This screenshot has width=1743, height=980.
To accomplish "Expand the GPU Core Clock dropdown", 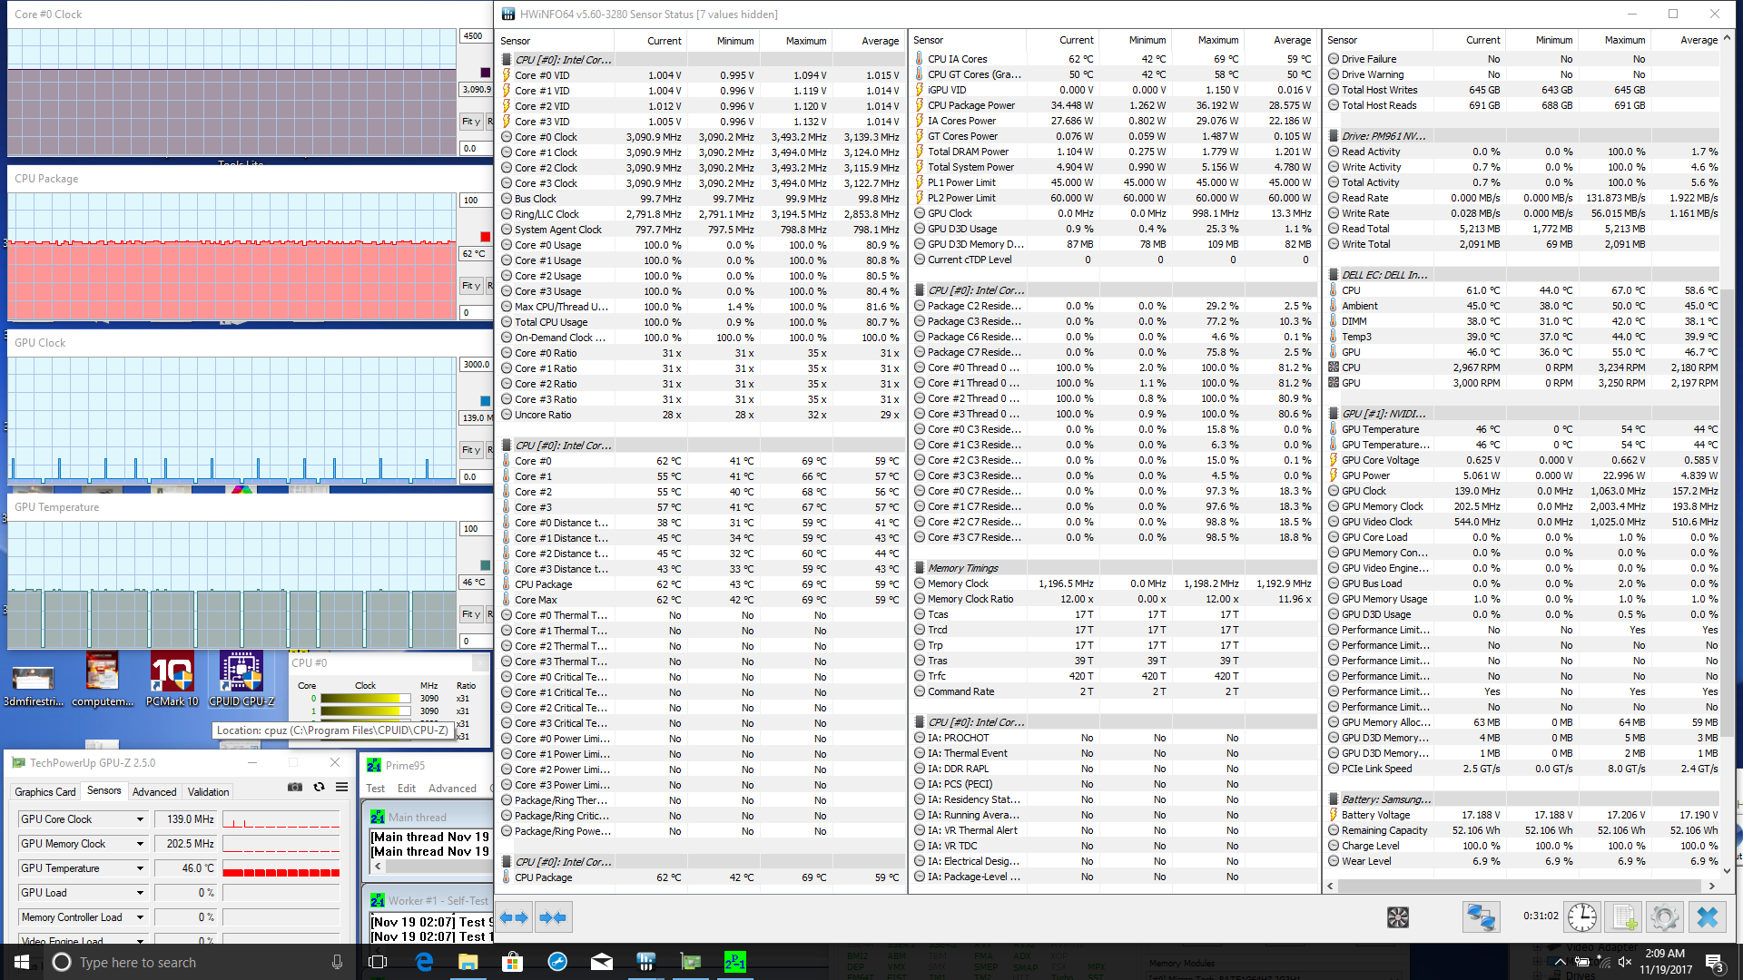I will pyautogui.click(x=140, y=819).
